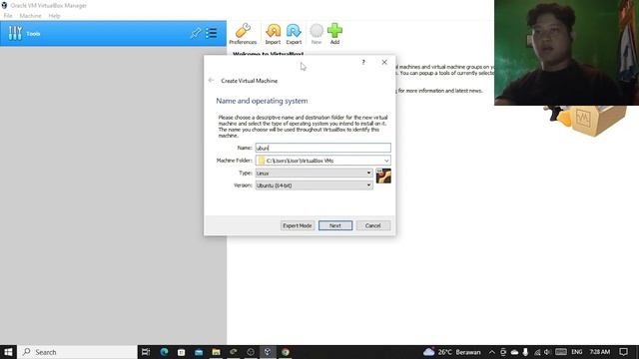
Task: Switch to Expert Mode
Action: tap(298, 225)
